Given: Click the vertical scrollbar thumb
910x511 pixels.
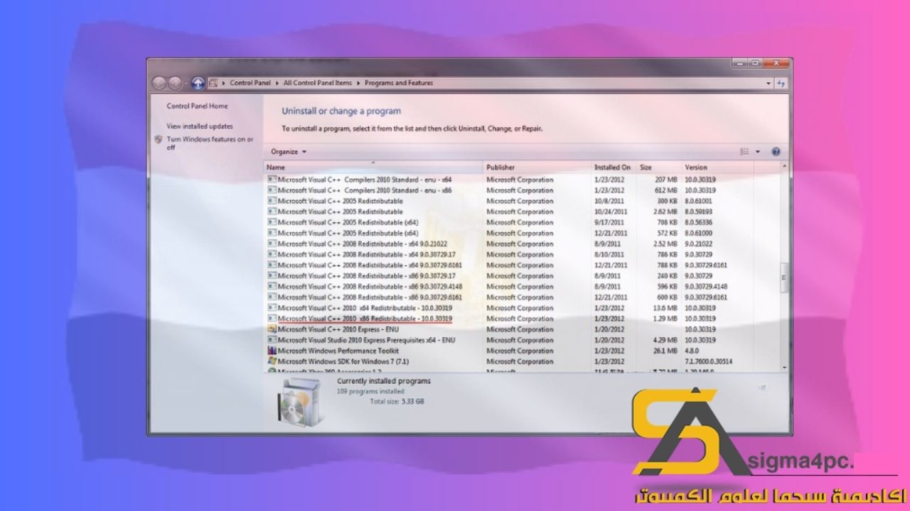Looking at the screenshot, I should tap(785, 278).
